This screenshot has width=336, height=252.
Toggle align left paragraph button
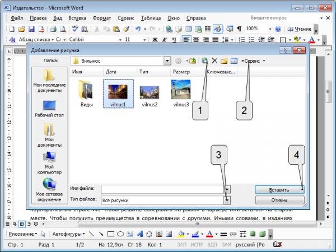(x=186, y=40)
